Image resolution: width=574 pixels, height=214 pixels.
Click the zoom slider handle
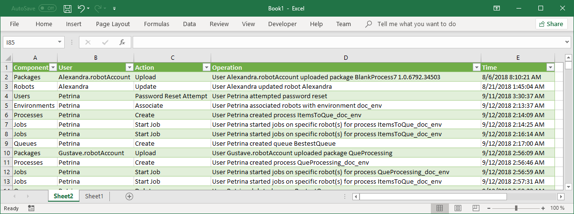click(516, 208)
